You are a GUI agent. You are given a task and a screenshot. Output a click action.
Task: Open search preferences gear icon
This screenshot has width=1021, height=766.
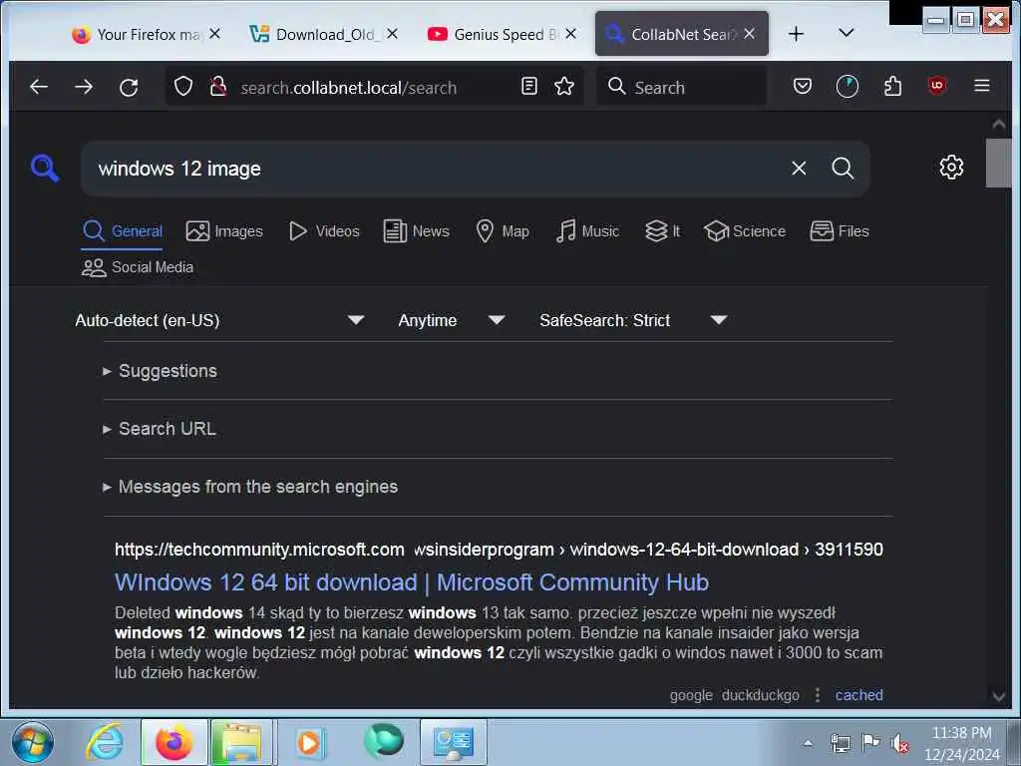[951, 168]
